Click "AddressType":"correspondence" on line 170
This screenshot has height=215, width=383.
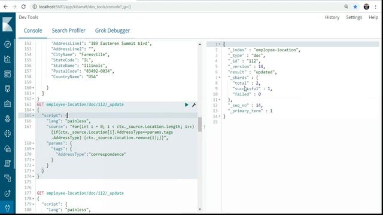(x=91, y=154)
